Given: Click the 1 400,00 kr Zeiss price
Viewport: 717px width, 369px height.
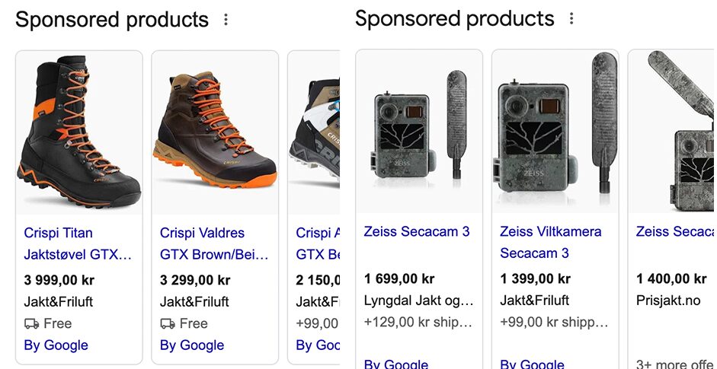Looking at the screenshot, I should tap(672, 279).
